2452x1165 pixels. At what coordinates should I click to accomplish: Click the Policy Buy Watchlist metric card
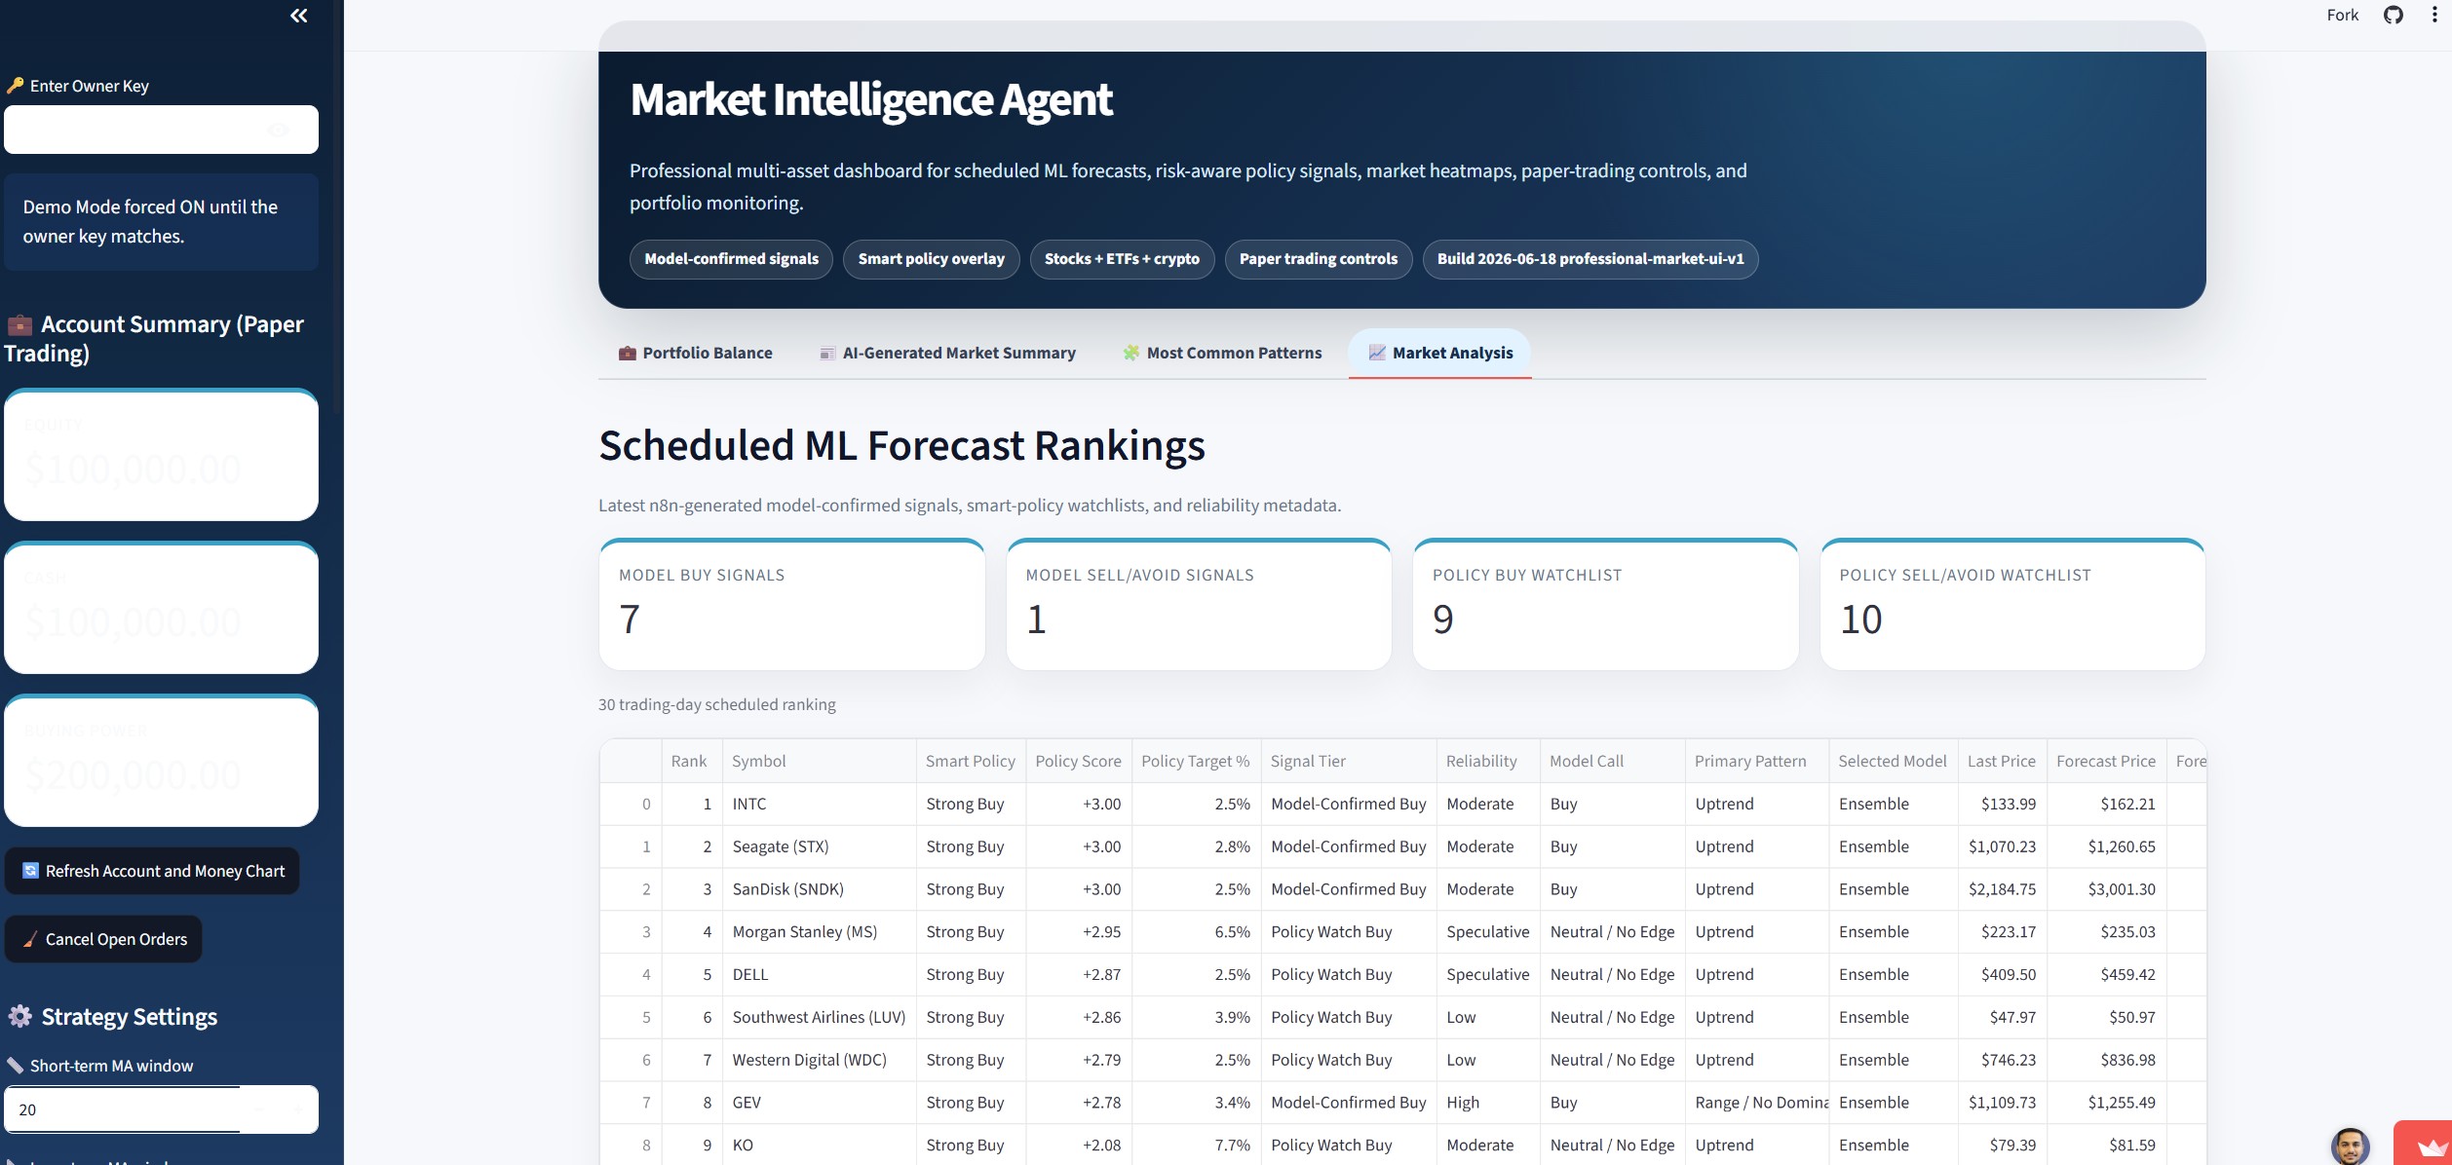click(1605, 604)
